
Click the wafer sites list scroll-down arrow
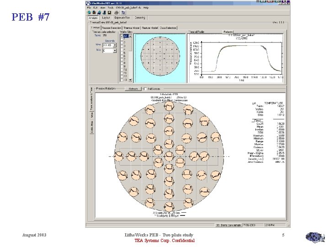click(x=130, y=80)
